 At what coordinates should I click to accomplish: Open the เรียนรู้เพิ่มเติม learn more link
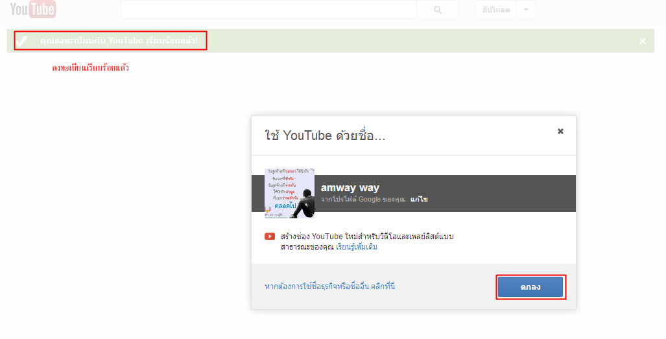pos(356,247)
